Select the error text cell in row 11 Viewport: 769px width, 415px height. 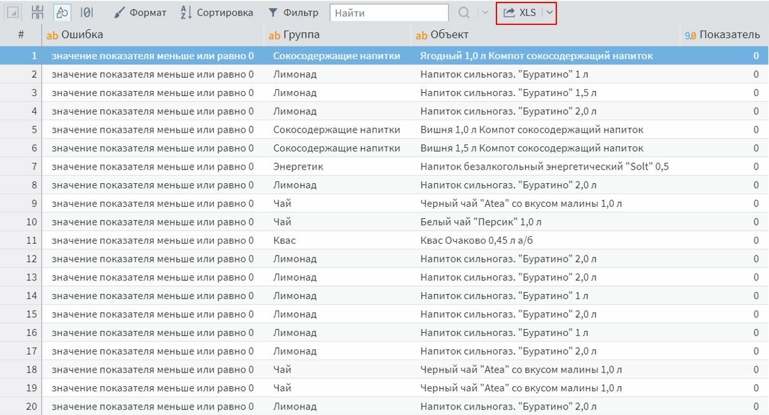click(x=153, y=241)
